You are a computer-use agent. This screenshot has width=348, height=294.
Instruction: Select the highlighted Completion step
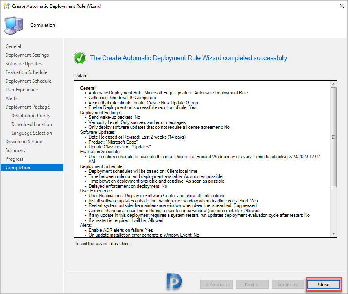pyautogui.click(x=32, y=167)
